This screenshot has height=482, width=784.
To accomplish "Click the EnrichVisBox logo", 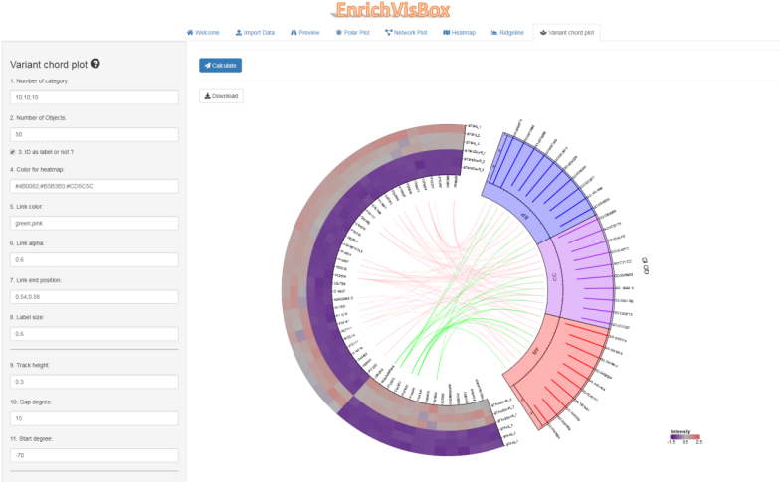I will click(392, 10).
